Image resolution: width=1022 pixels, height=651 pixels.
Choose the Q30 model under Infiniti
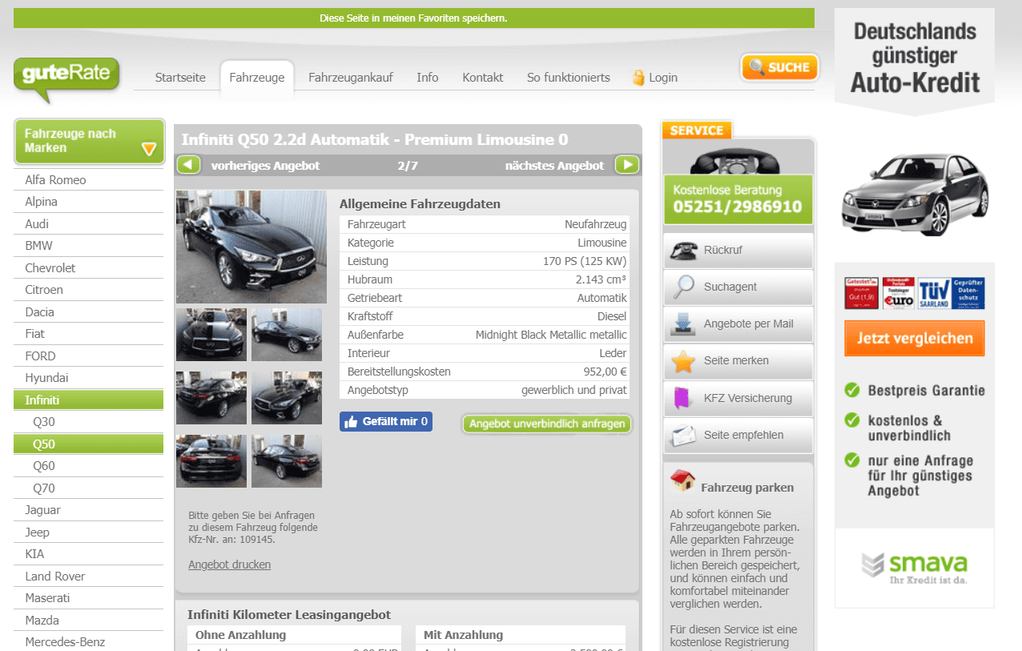(88, 422)
